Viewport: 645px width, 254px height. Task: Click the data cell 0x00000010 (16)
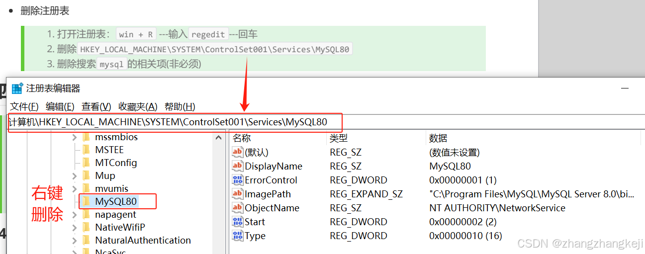[465, 236]
